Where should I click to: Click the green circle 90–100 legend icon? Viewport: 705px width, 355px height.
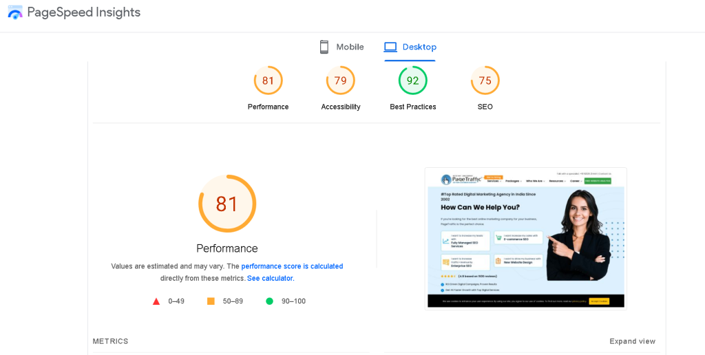[269, 301]
